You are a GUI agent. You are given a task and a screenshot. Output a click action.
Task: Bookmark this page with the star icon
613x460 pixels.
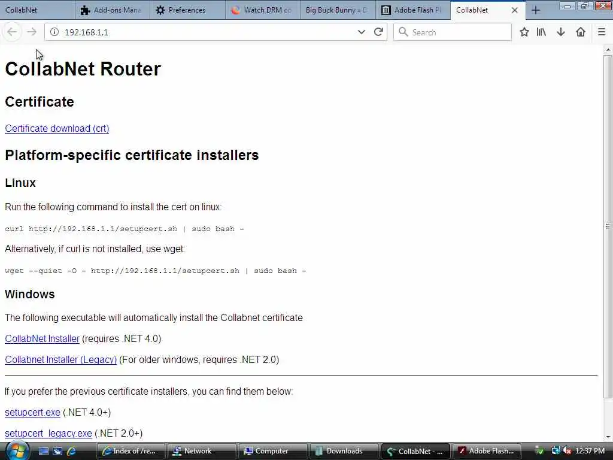524,32
